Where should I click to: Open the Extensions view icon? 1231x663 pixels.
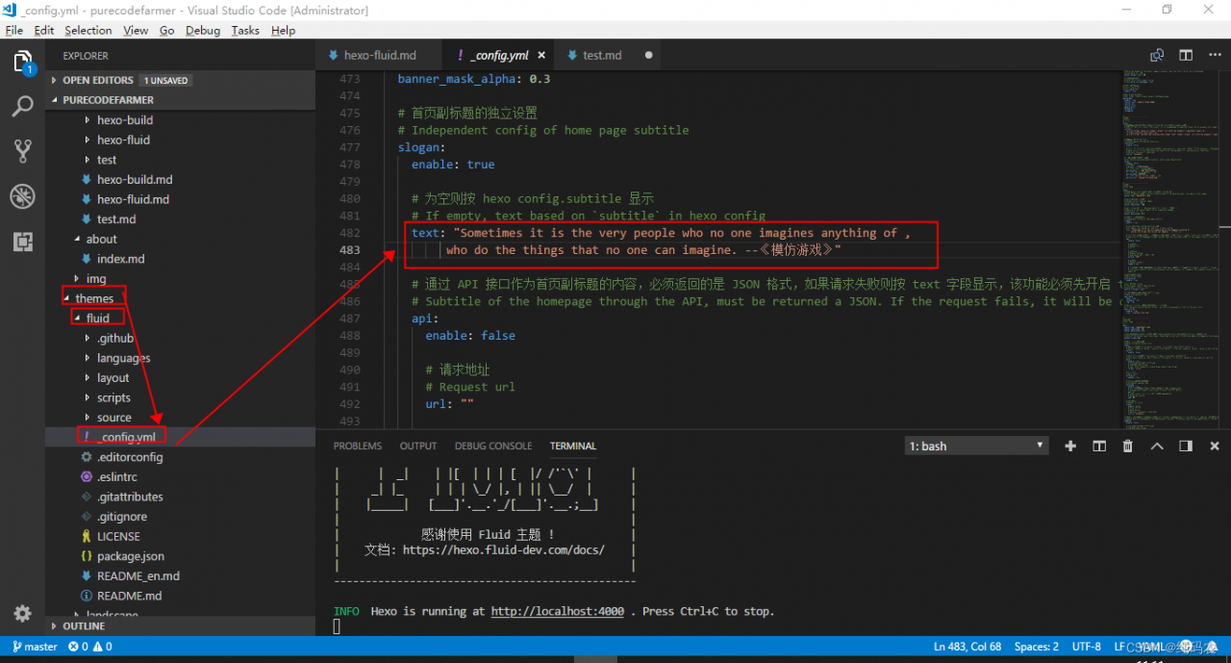22,242
